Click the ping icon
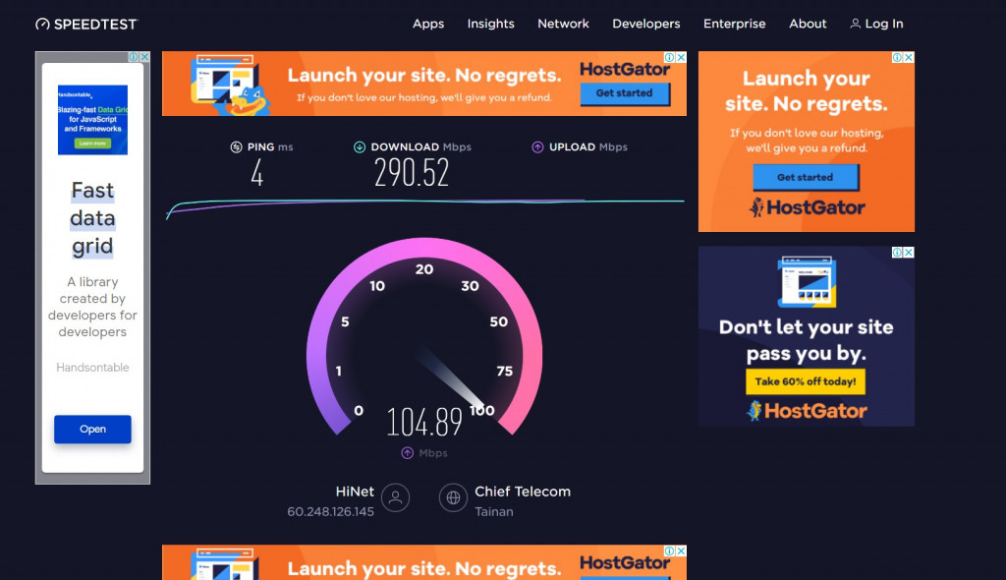 point(236,147)
